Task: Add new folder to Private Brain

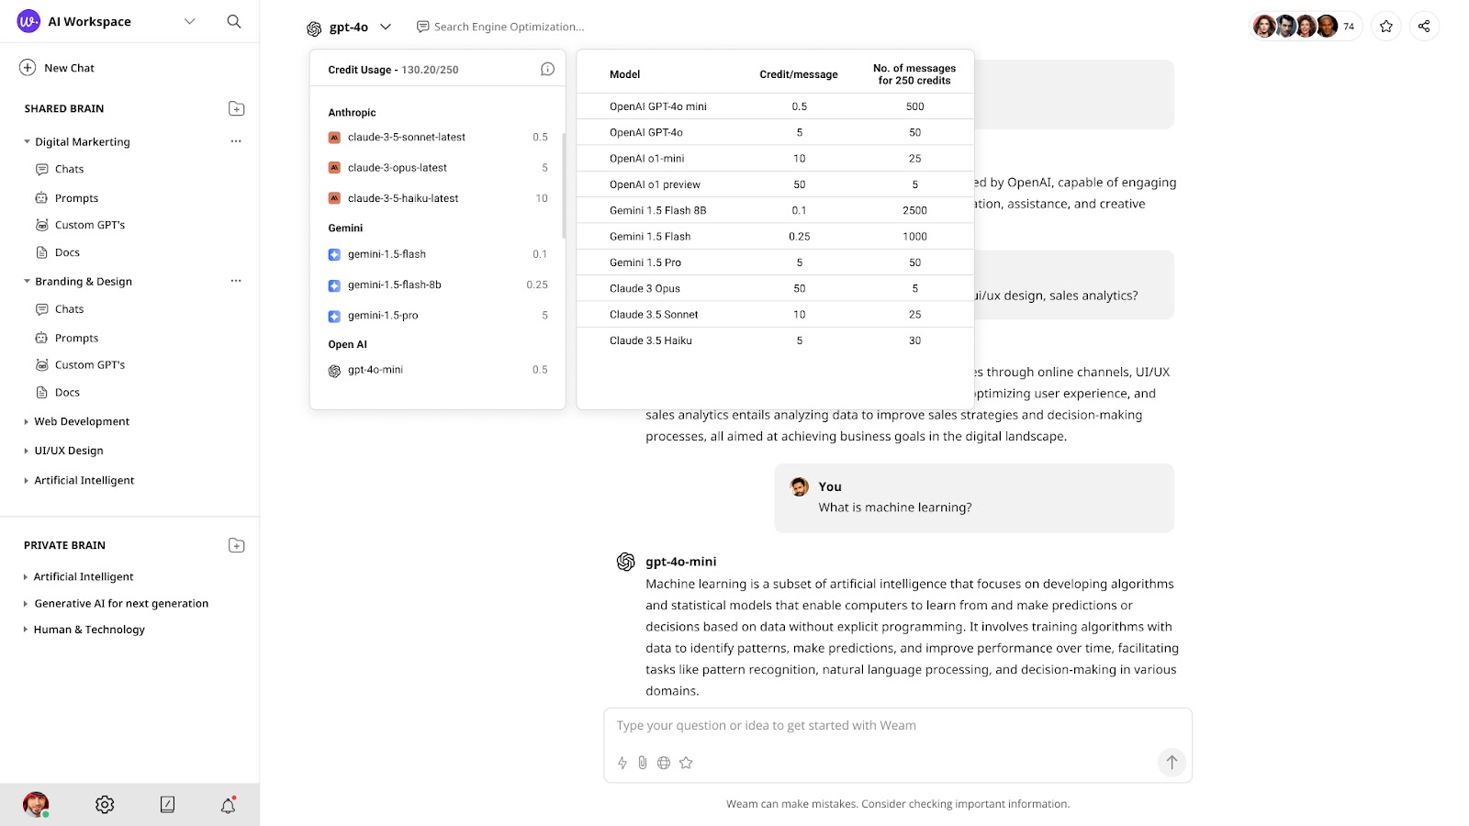Action: click(x=236, y=545)
